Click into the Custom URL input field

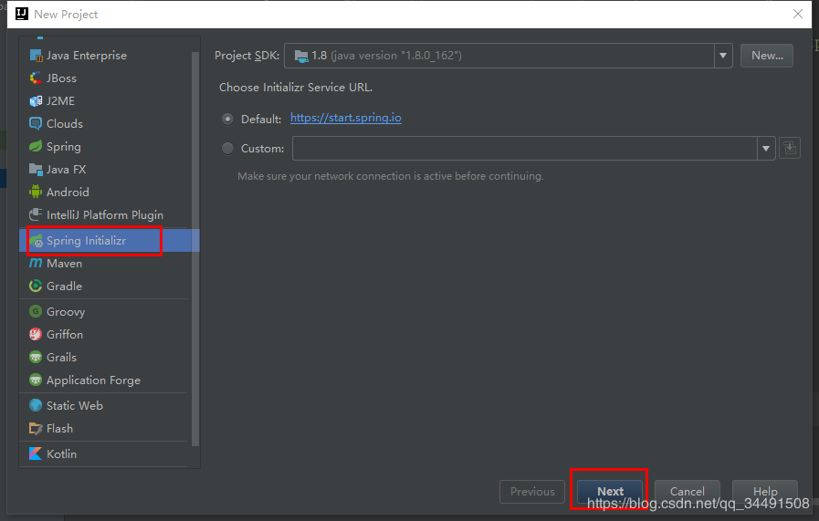[x=524, y=148]
